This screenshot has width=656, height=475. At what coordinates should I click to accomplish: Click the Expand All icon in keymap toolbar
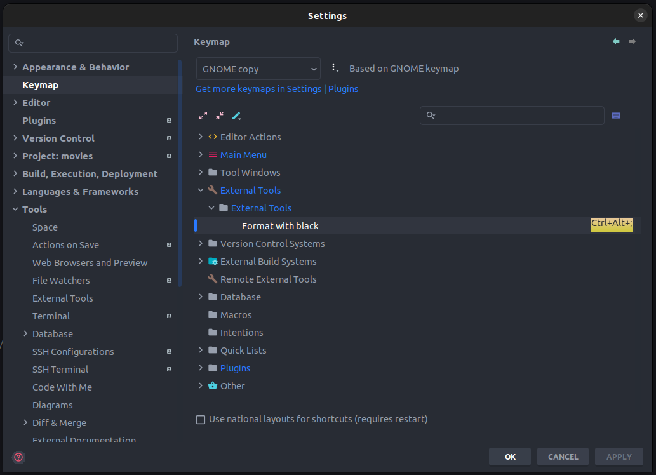(203, 116)
